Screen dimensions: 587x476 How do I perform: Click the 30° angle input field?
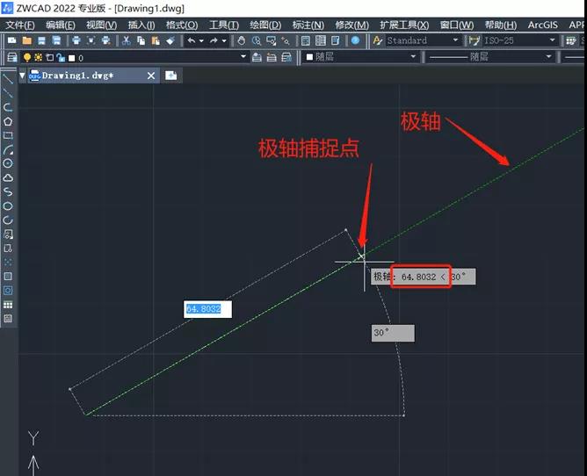point(393,333)
